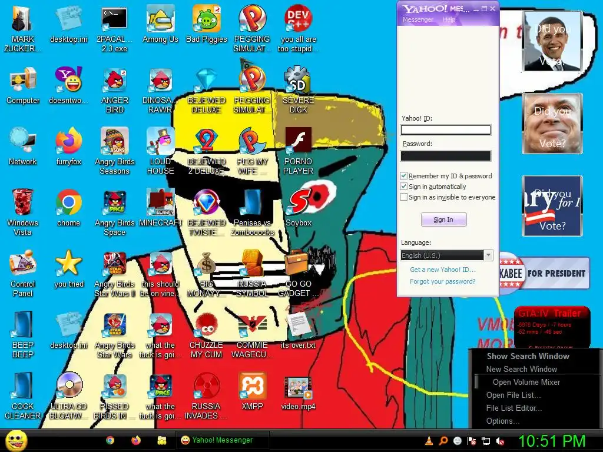Click the Yahoo! Messenger taskbar button
The image size is (603, 452).
coord(223,440)
